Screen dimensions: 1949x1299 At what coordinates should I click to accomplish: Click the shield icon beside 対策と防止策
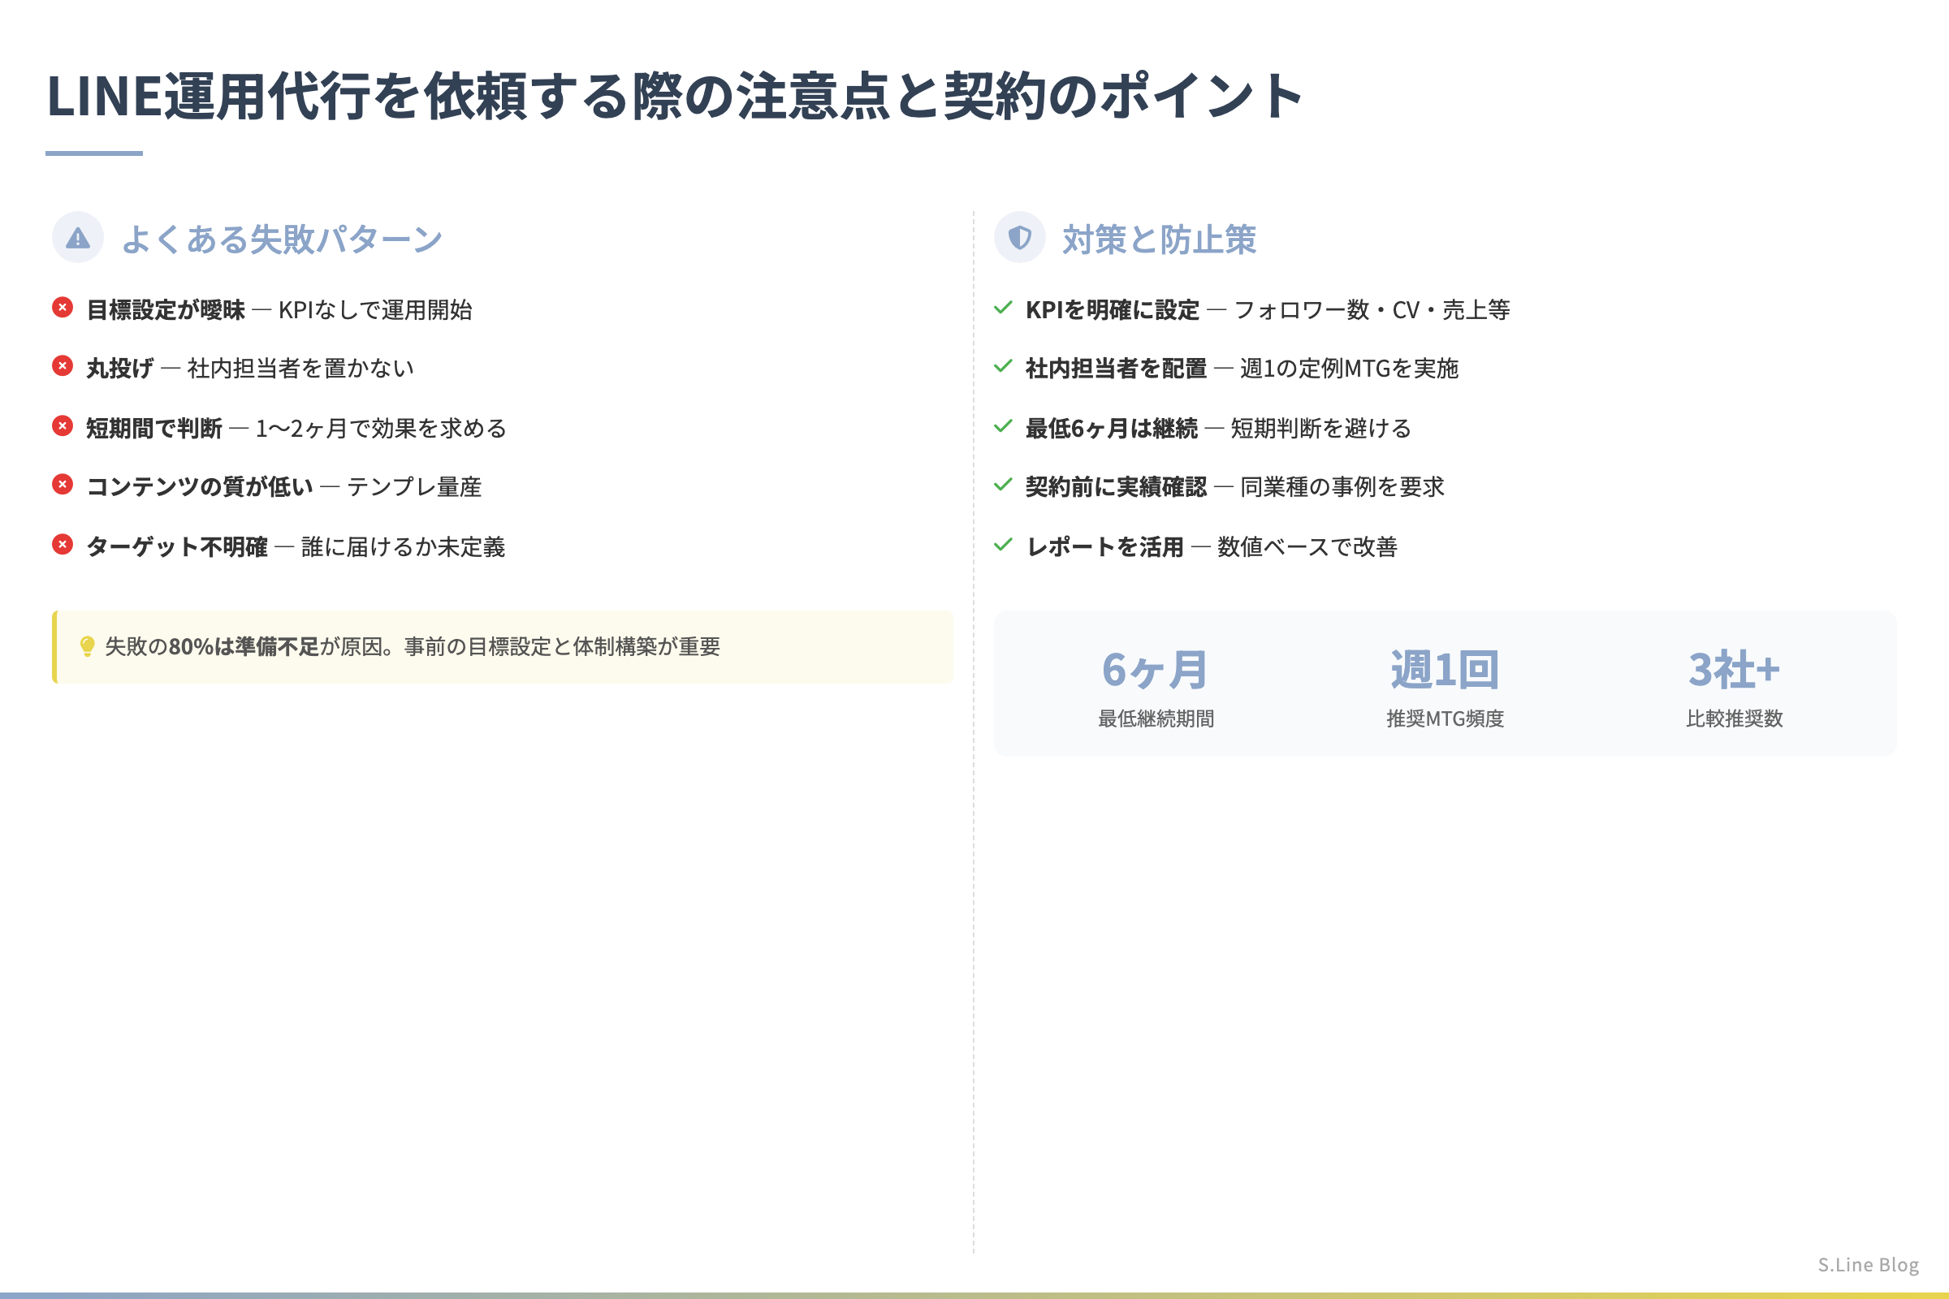tap(1019, 238)
